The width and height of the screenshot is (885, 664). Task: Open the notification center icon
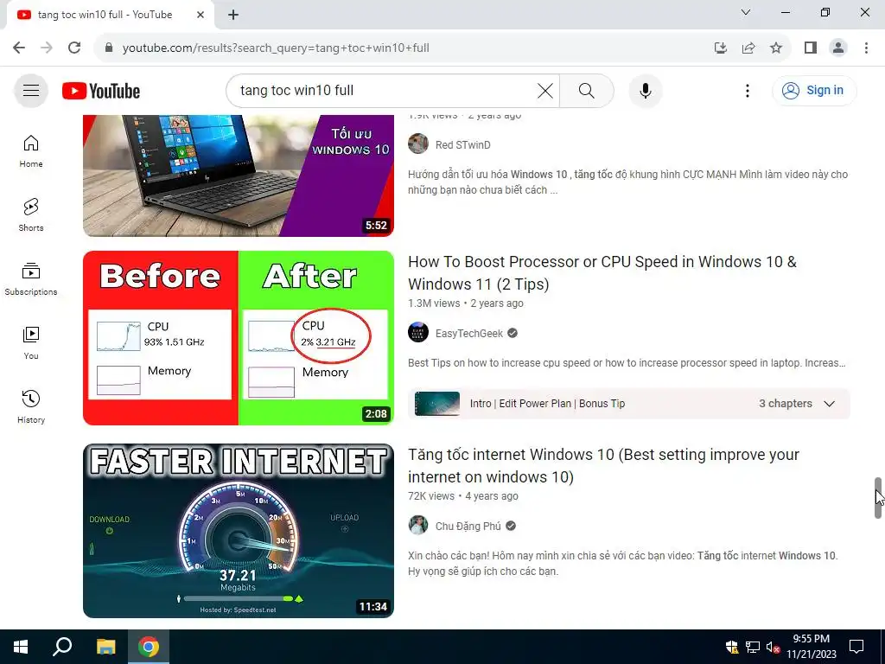856,647
